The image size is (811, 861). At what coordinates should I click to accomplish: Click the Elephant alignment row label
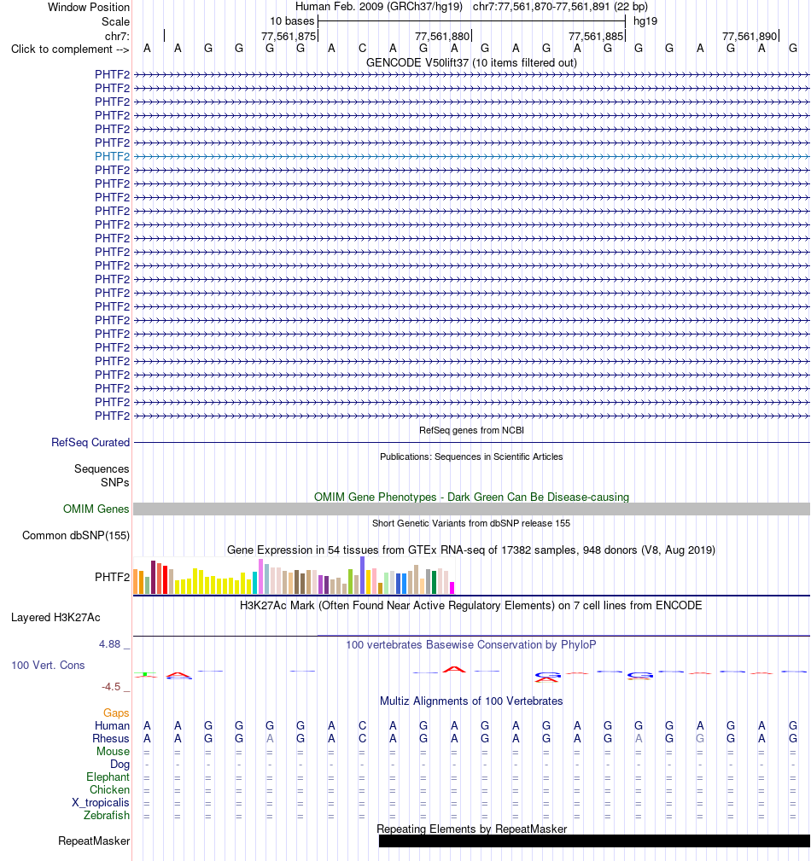(x=108, y=777)
